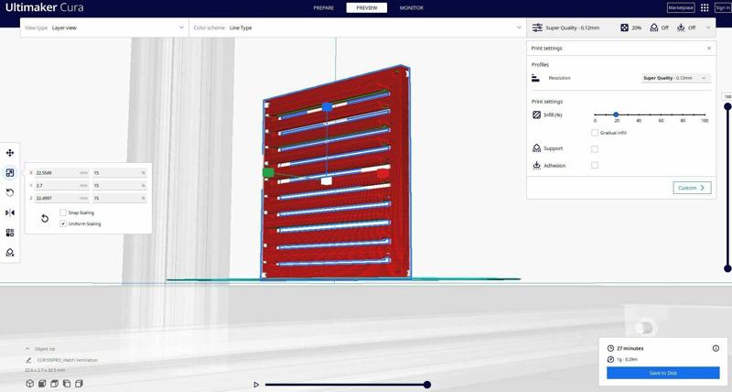Enable Adhesion checkbox
This screenshot has height=392, width=732.
[x=594, y=165]
